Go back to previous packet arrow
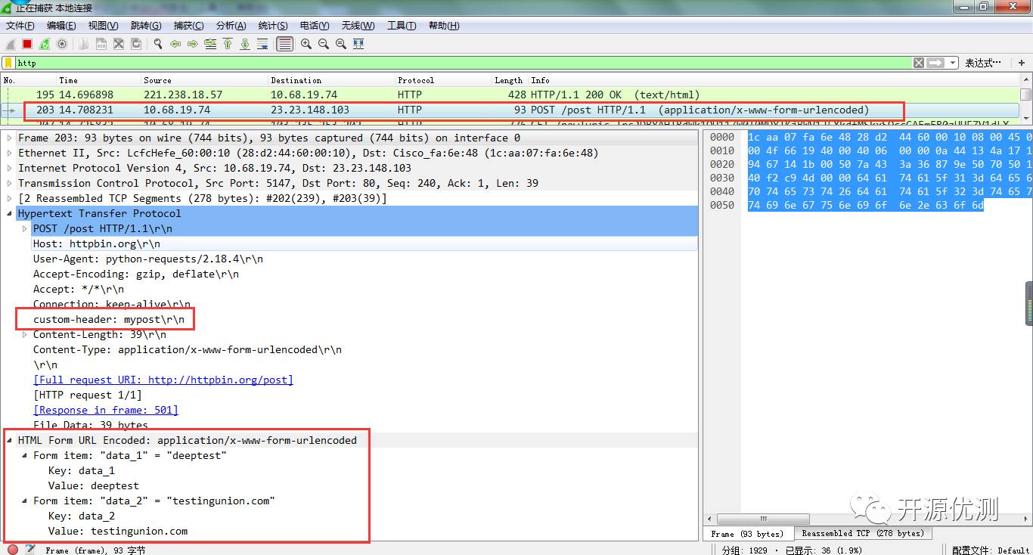This screenshot has width=1033, height=555. [x=175, y=44]
